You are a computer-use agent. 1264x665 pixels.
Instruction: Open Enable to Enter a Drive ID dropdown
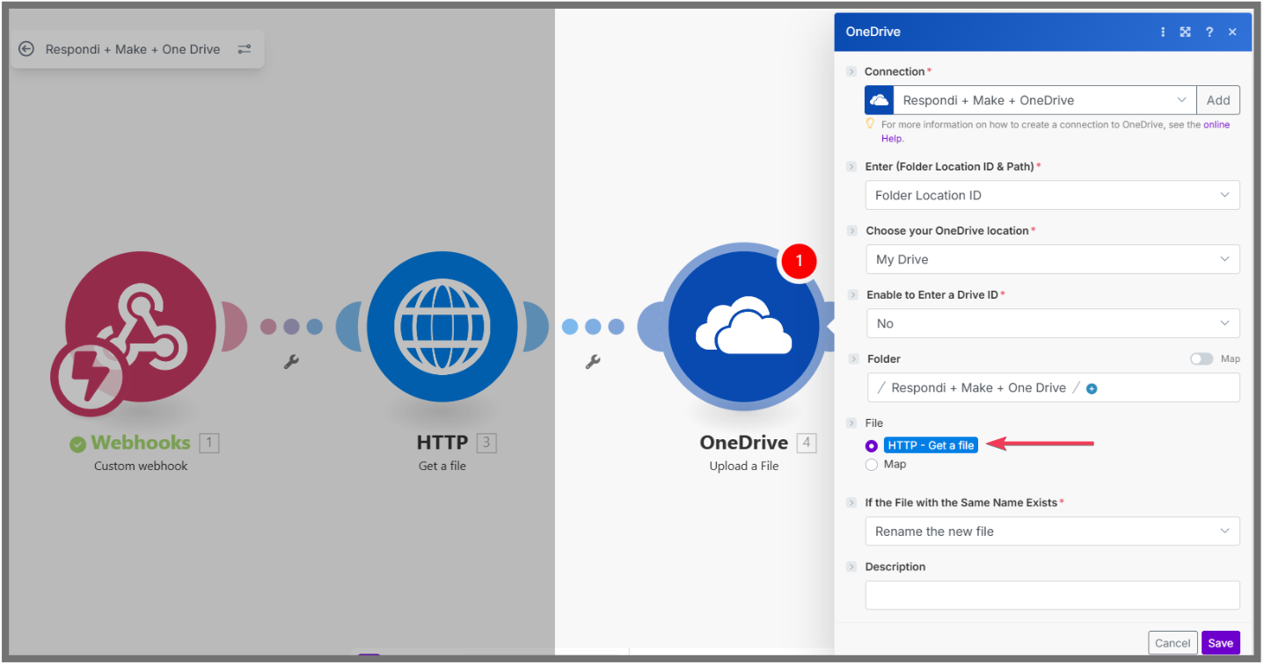[x=1053, y=323]
